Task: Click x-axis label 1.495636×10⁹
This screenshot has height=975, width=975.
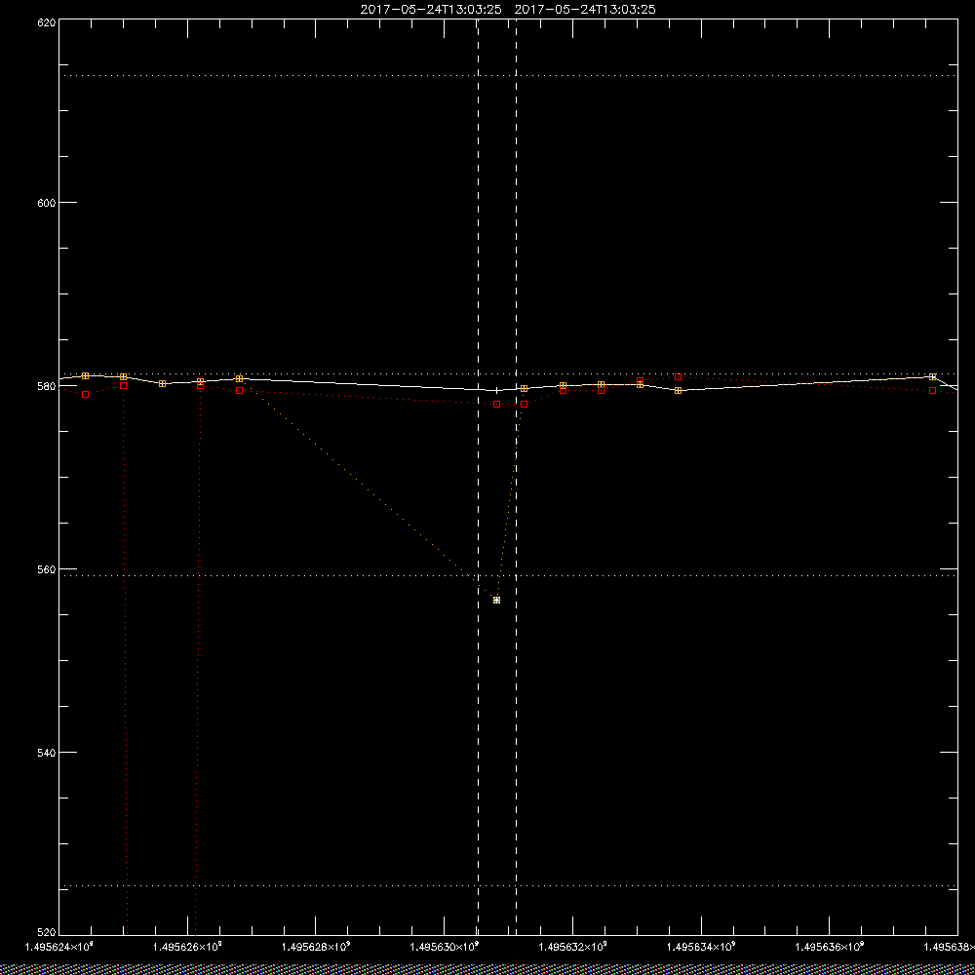Action: (830, 947)
